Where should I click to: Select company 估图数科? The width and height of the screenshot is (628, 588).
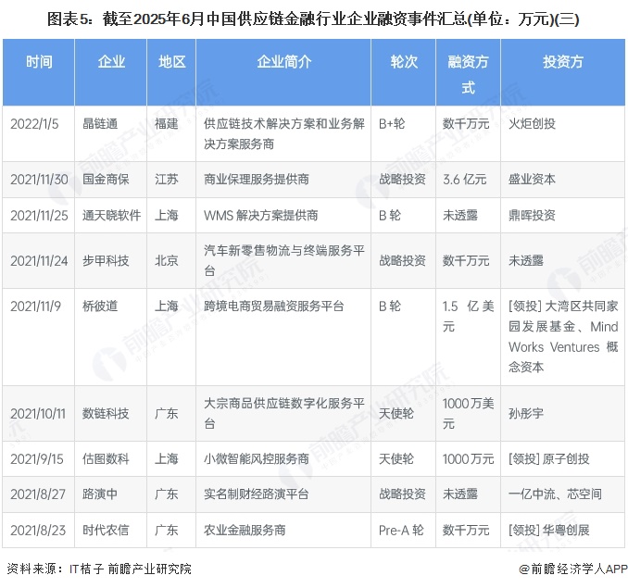(106, 459)
